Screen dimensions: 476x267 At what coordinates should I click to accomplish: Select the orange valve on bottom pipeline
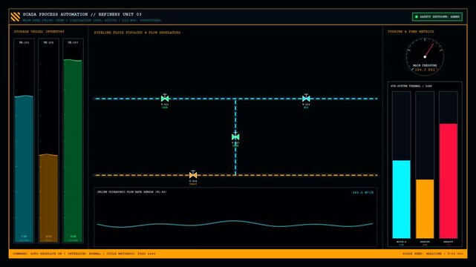click(x=193, y=175)
